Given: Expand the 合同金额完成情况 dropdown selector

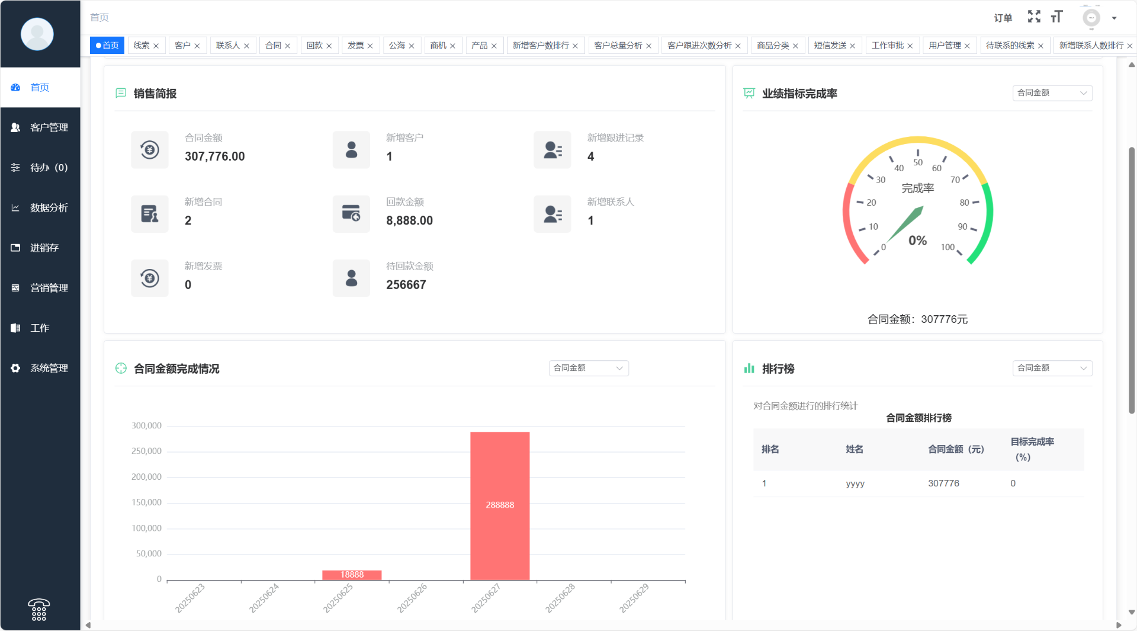Looking at the screenshot, I should (x=588, y=368).
